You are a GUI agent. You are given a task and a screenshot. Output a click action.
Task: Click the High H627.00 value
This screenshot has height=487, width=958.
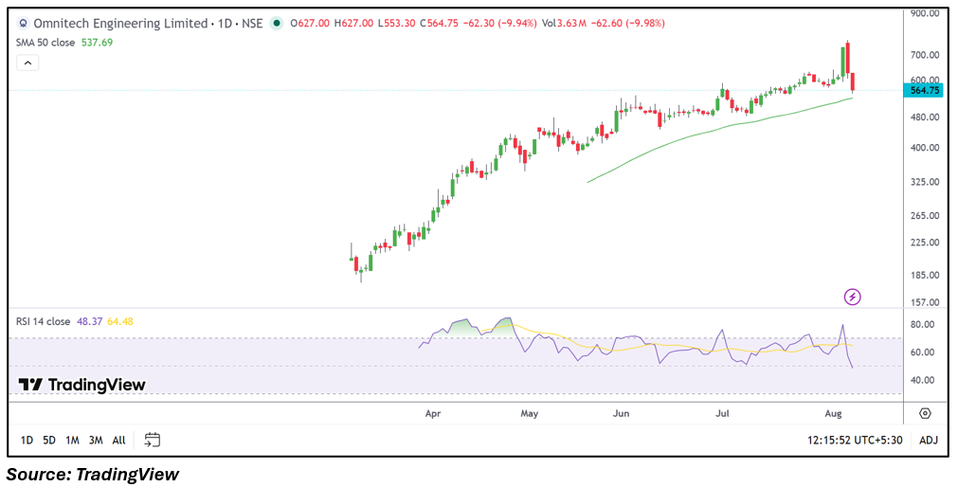pyautogui.click(x=353, y=24)
